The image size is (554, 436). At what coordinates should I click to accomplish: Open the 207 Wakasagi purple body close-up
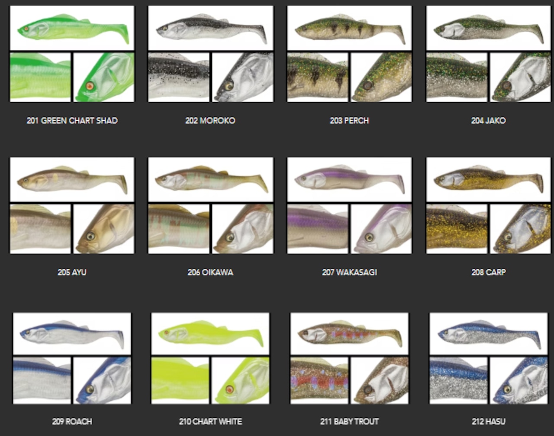[x=318, y=229]
